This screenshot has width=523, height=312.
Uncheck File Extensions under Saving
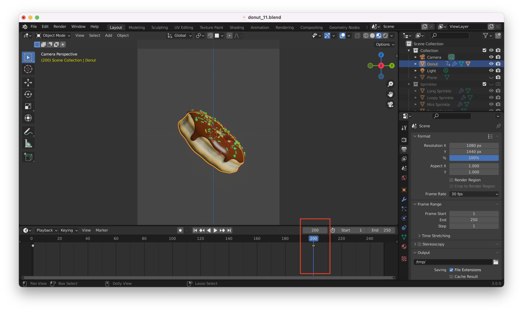click(x=452, y=270)
